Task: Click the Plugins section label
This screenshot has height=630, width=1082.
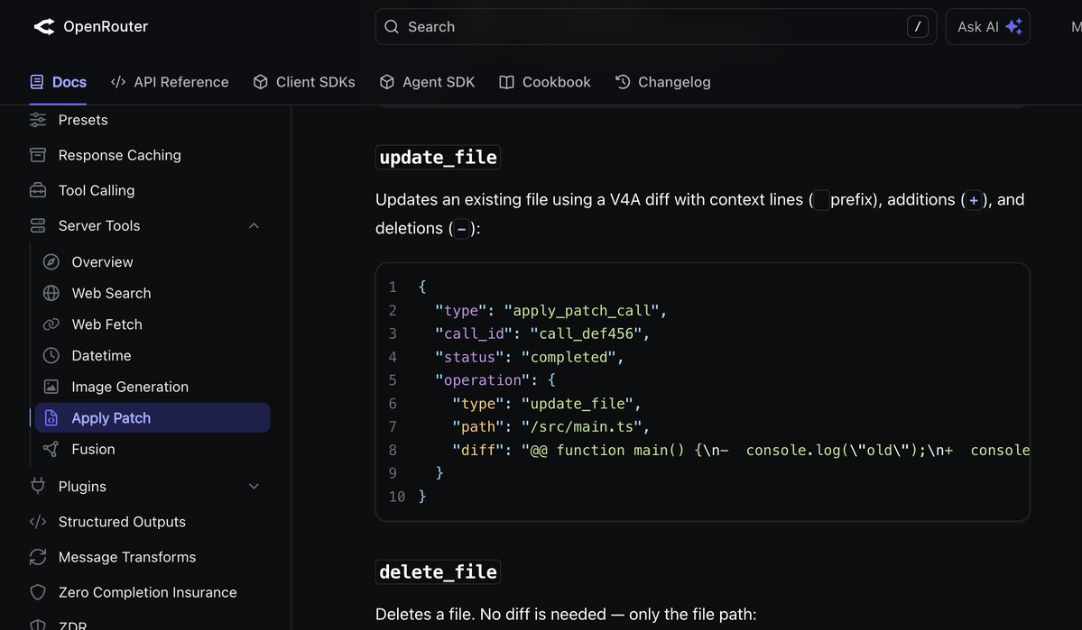Action: coord(82,487)
